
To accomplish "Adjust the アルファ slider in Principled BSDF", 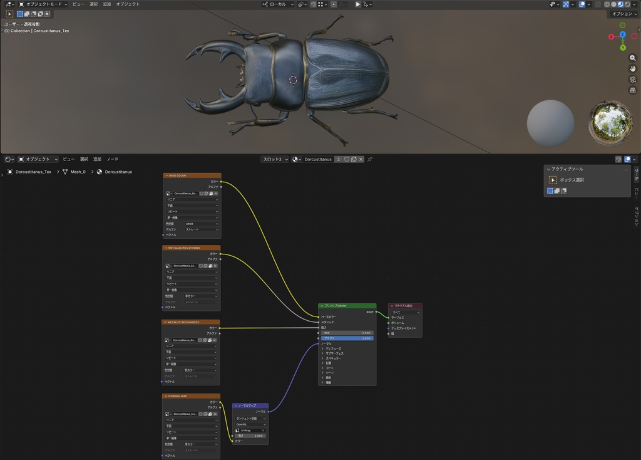I will click(x=347, y=338).
